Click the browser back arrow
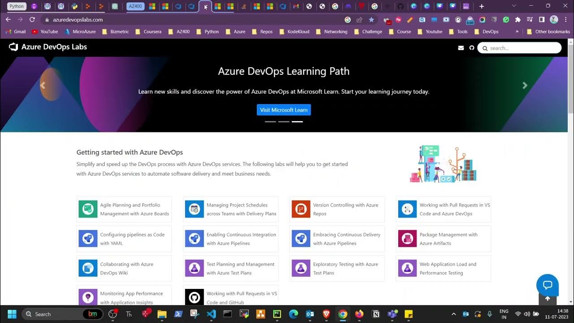 click(x=8, y=20)
